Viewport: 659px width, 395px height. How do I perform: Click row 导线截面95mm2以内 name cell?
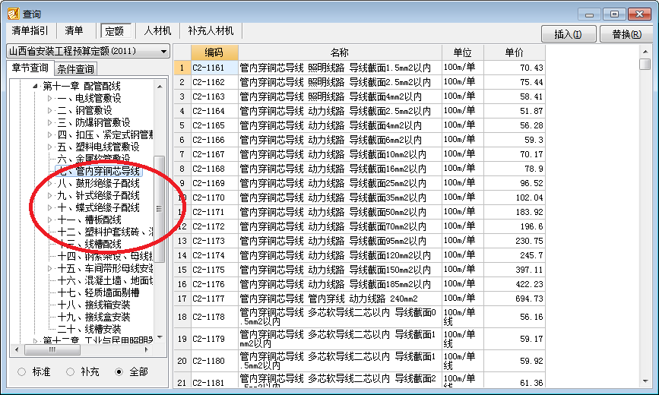(x=340, y=241)
